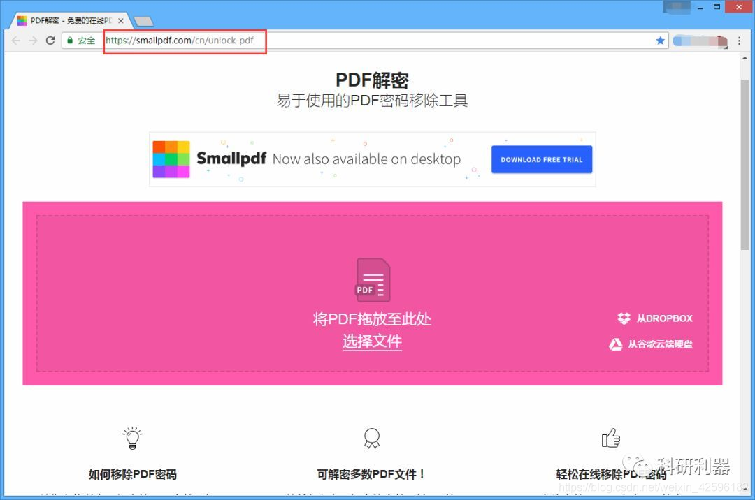Click the 安全 secure label
The image size is (755, 500).
click(x=86, y=41)
